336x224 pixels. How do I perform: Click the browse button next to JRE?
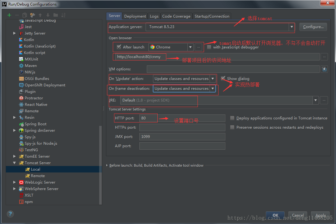[324, 100]
